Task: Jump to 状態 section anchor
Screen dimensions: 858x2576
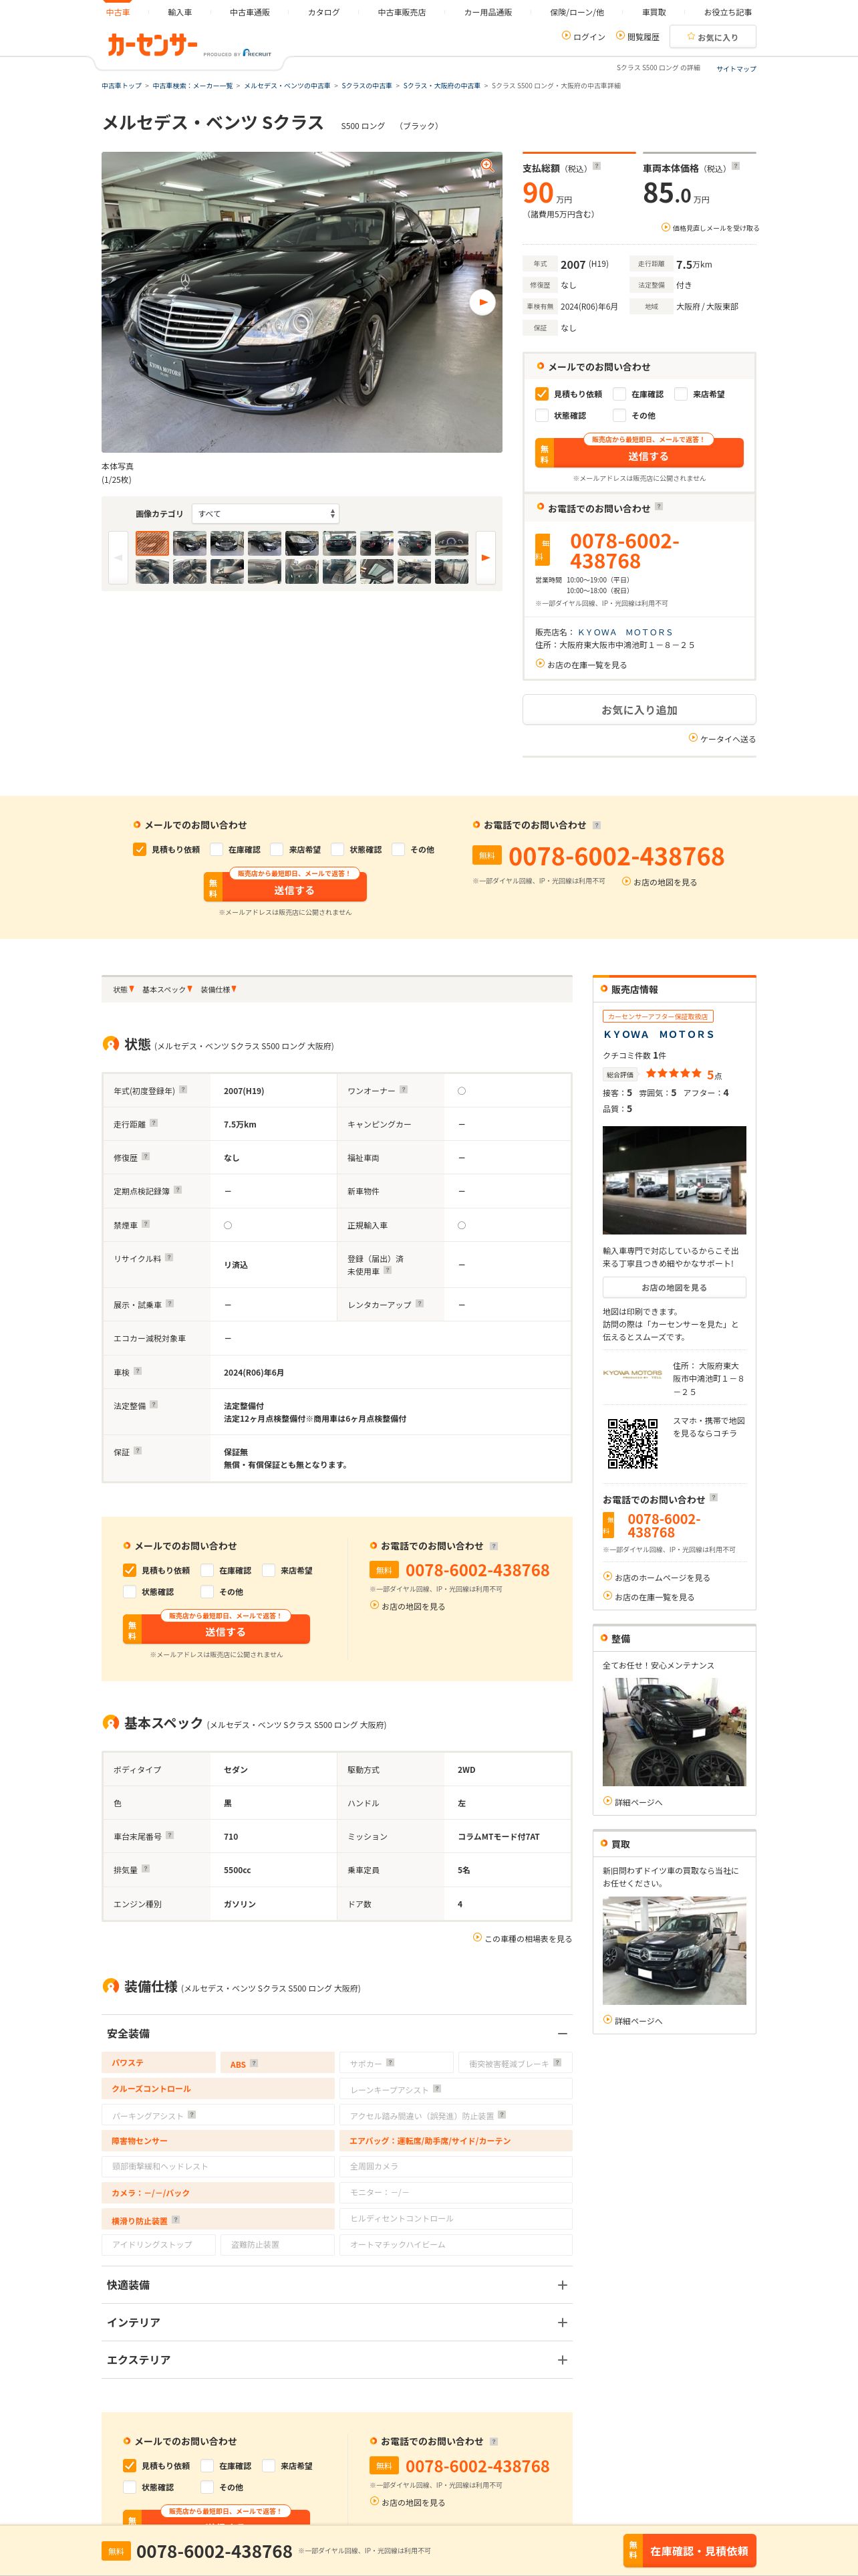Action: coord(123,989)
